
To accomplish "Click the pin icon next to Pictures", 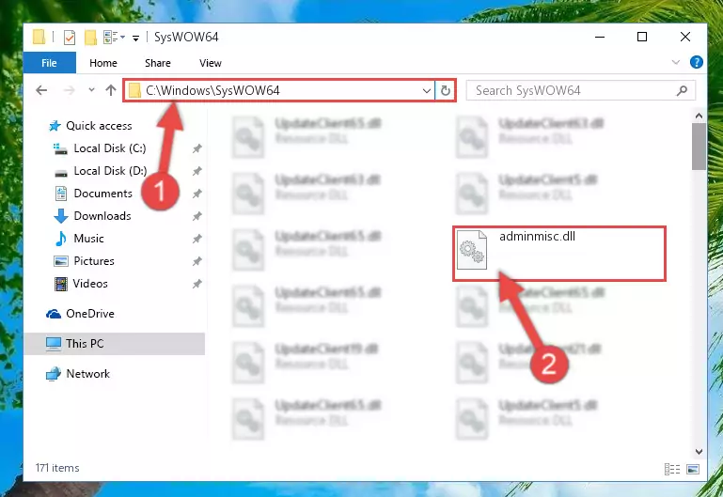I will 196,261.
